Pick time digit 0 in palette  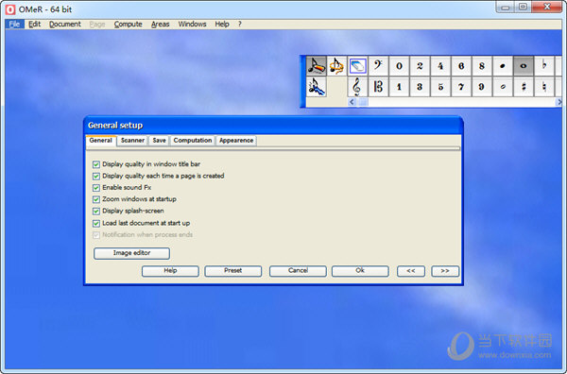click(399, 66)
